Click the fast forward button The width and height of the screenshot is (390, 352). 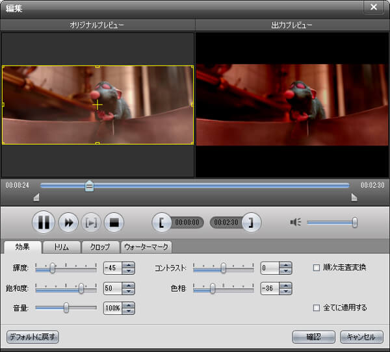68,223
